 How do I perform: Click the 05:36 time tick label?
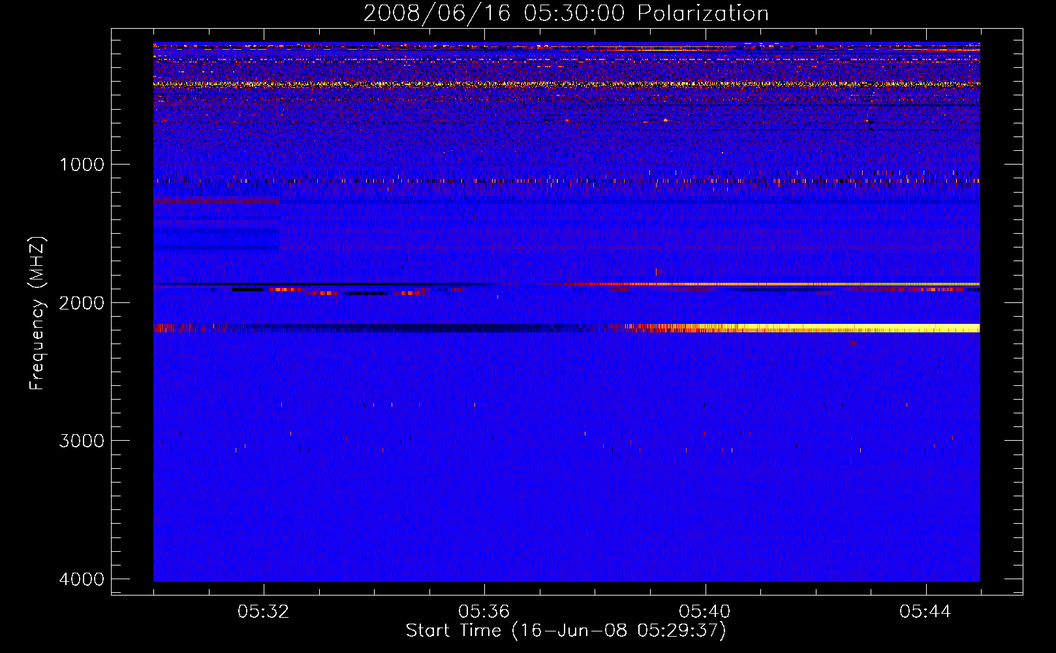tap(484, 612)
